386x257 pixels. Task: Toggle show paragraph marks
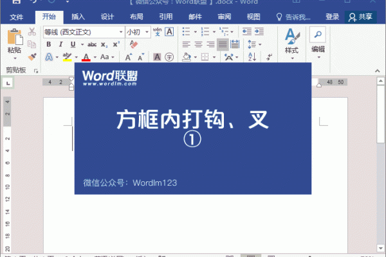pyautogui.click(x=269, y=57)
